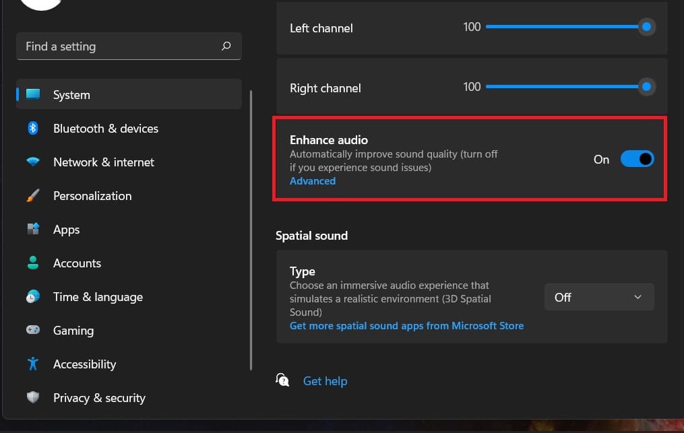Open System settings label
Viewport: 684px width, 433px height.
point(71,95)
